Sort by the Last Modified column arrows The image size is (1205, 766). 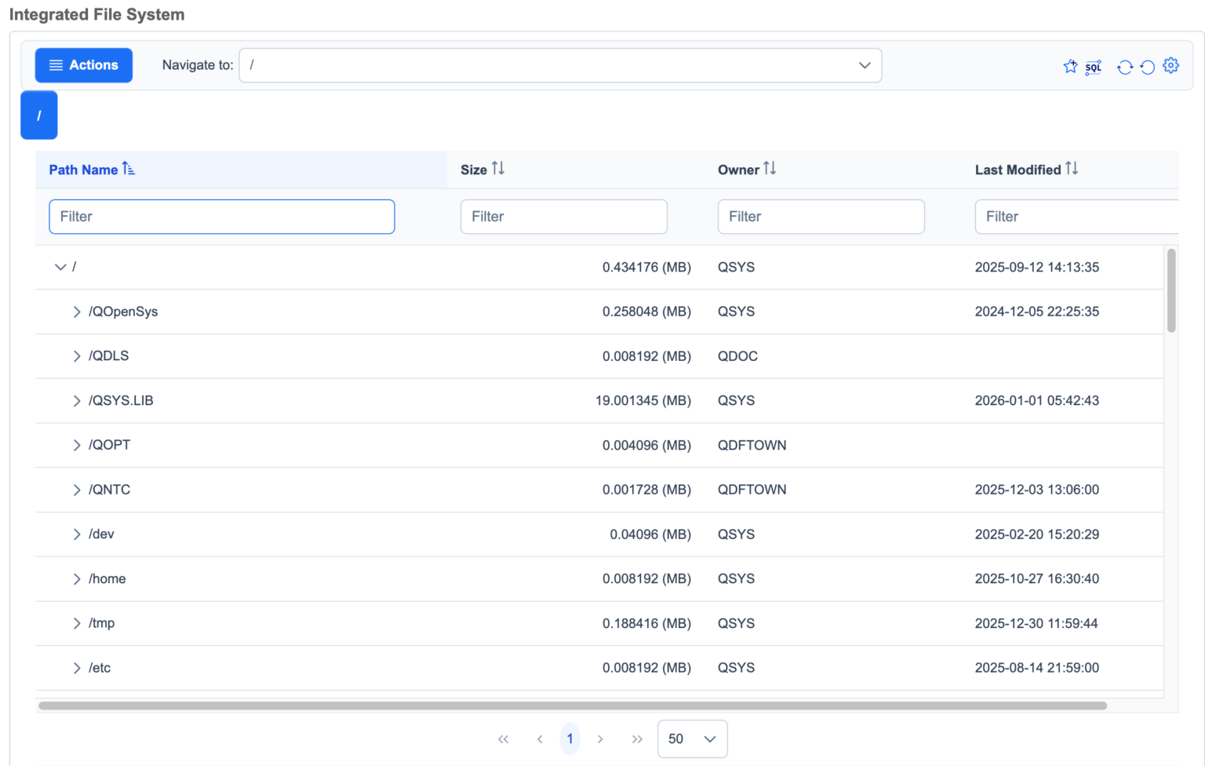[1072, 169]
